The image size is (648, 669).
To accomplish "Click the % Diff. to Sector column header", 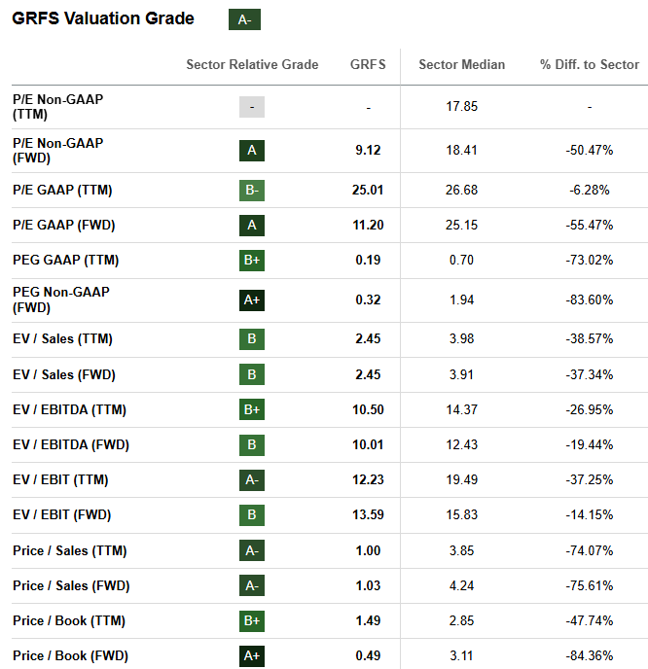I will (x=590, y=65).
